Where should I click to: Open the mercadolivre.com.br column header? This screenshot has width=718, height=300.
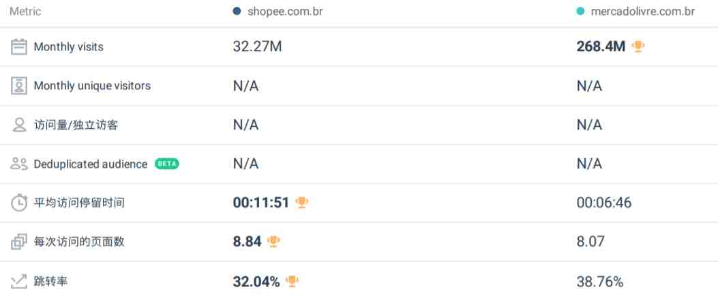(x=643, y=12)
